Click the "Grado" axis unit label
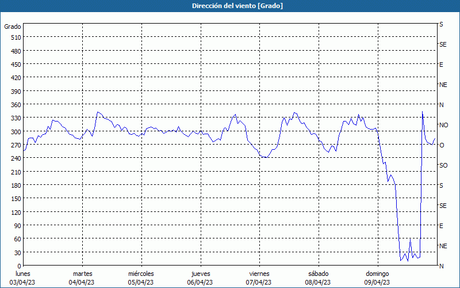The image size is (460, 288). pyautogui.click(x=13, y=26)
